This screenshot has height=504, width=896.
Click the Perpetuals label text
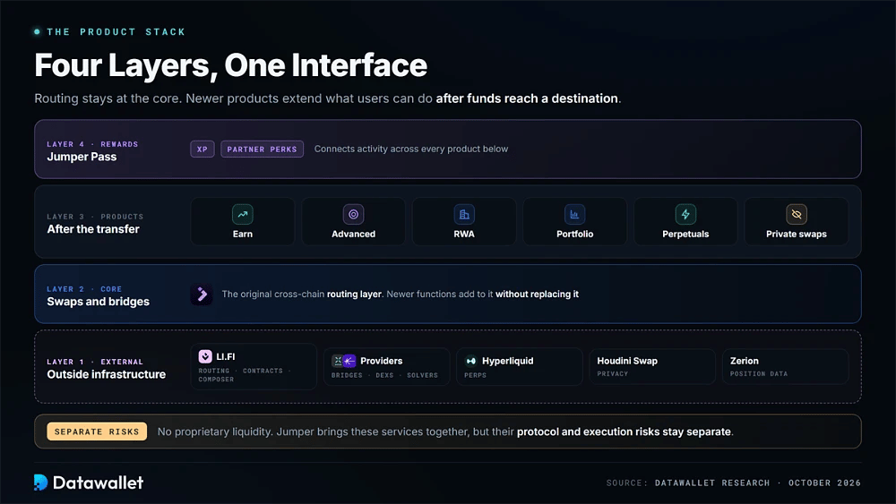(x=685, y=234)
